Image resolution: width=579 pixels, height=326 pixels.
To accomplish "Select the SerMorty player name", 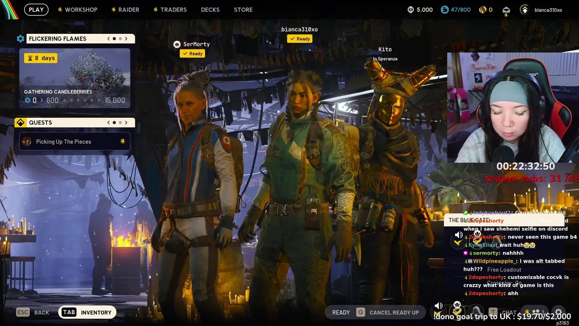I will (x=196, y=44).
